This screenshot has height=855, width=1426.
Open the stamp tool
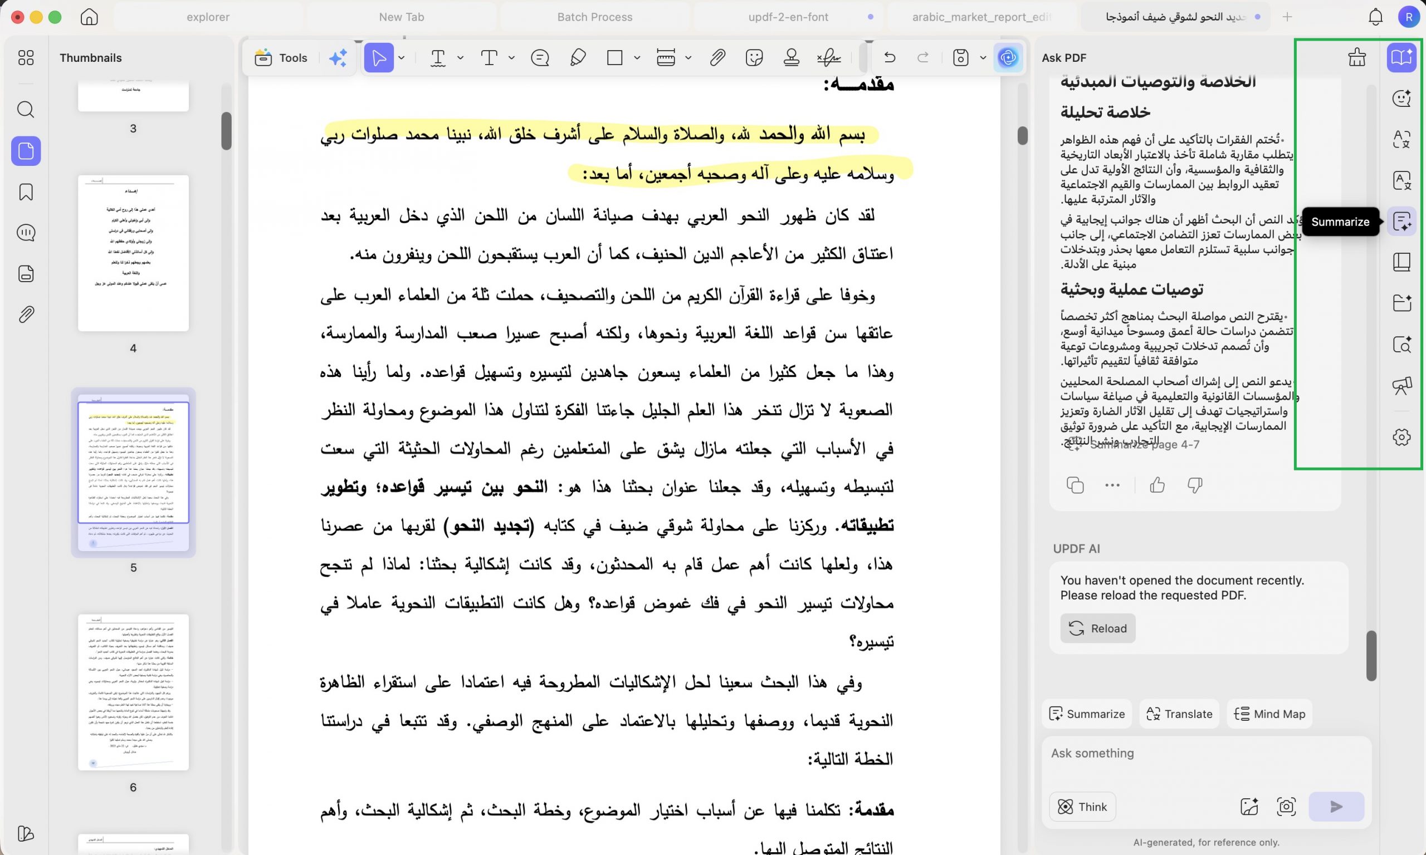tap(792, 58)
